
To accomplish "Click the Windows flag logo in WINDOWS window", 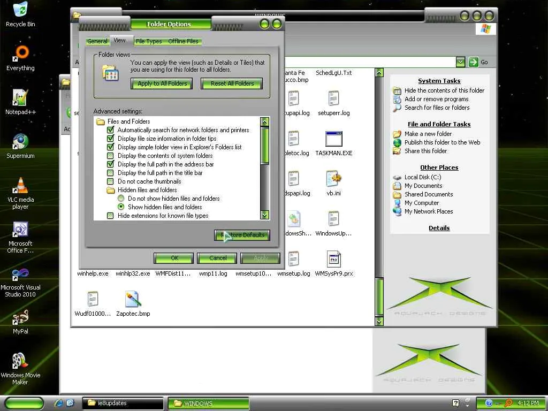I will tap(485, 29).
